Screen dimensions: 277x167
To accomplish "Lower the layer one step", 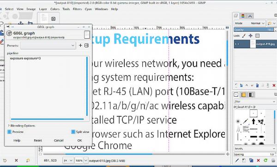I will (252, 86).
